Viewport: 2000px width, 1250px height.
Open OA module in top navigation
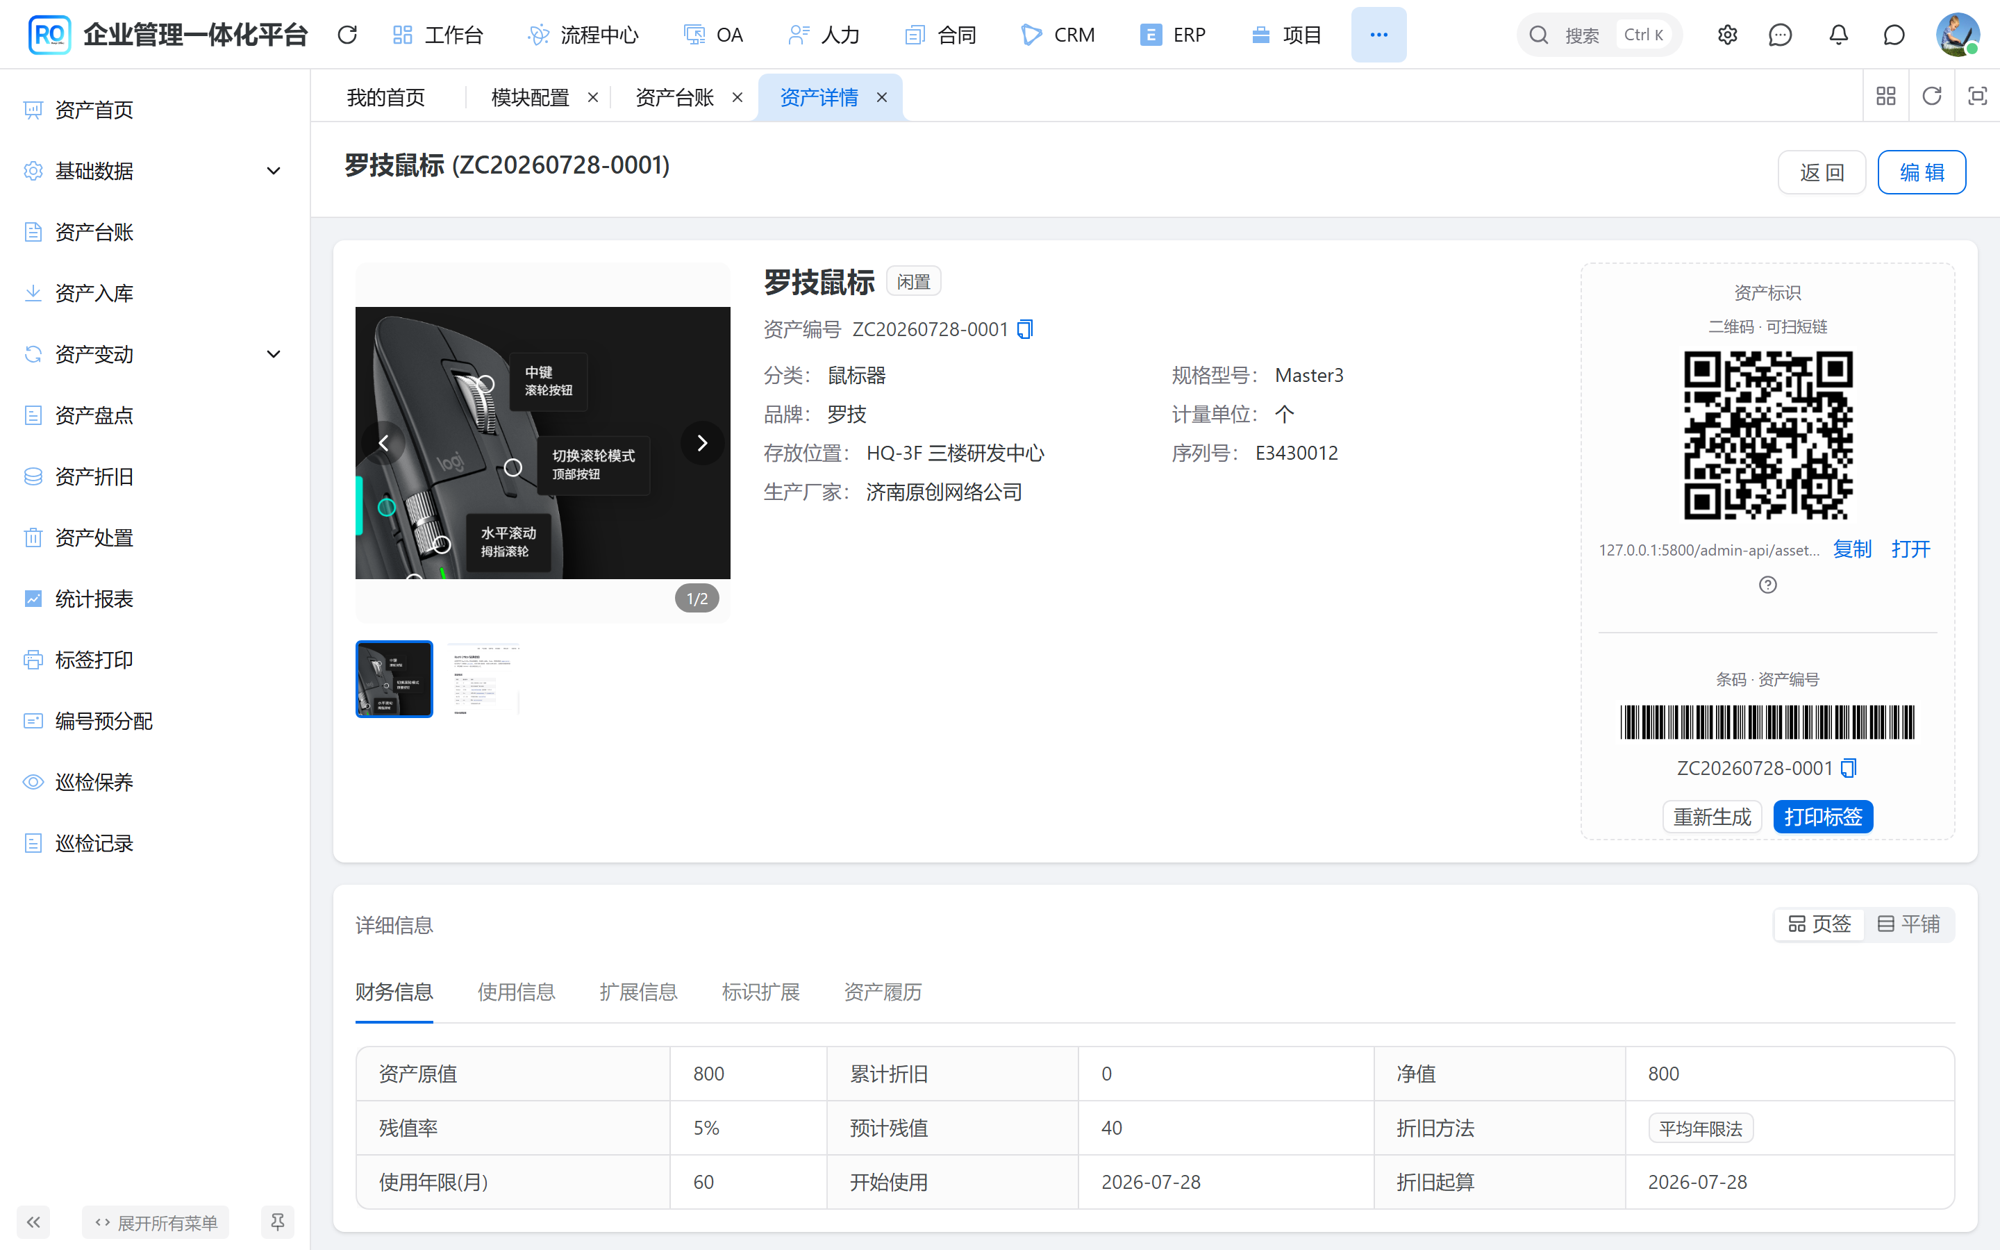(x=713, y=35)
